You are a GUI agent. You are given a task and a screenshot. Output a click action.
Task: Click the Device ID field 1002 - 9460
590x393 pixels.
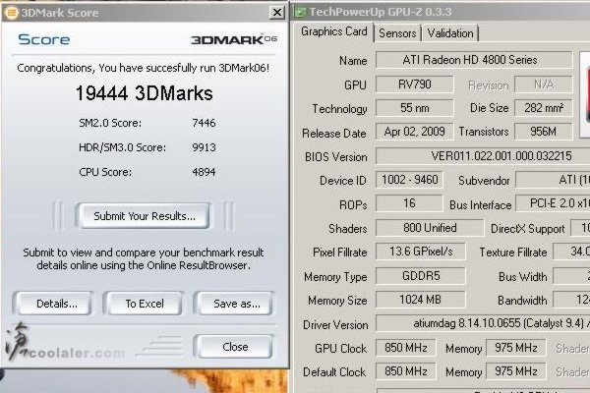[409, 180]
